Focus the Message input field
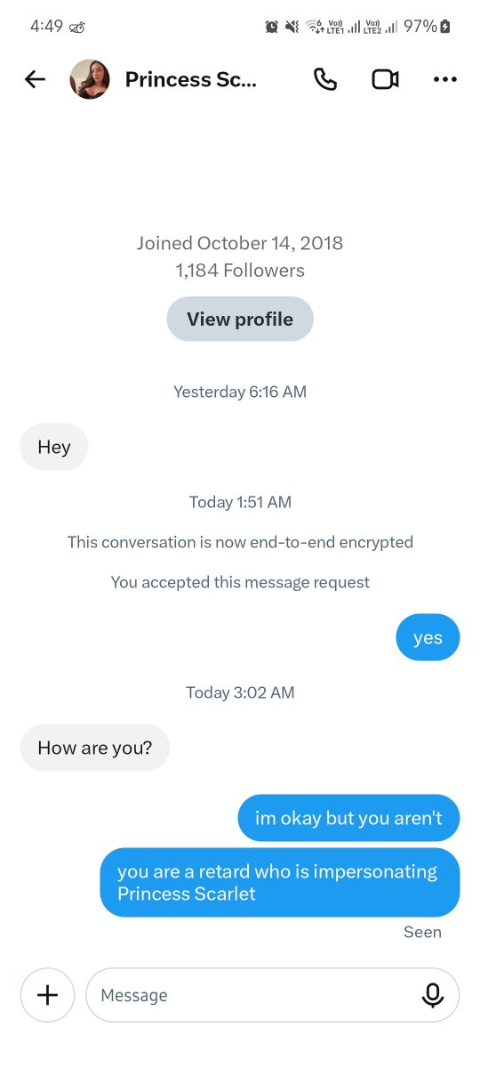 (x=273, y=994)
